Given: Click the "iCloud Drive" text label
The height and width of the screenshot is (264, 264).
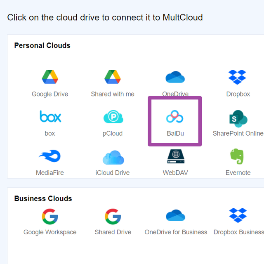Looking at the screenshot, I should [113, 173].
